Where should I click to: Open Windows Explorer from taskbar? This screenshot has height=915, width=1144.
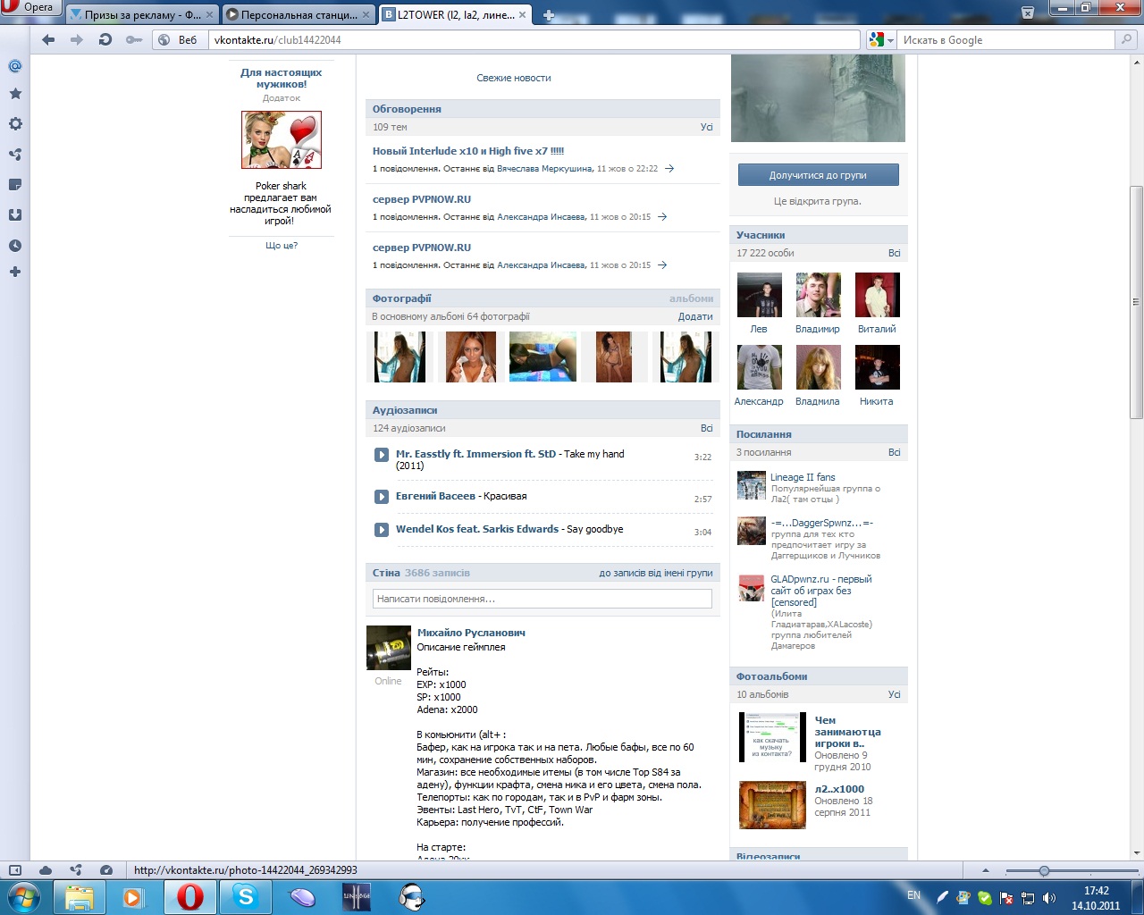[x=80, y=897]
